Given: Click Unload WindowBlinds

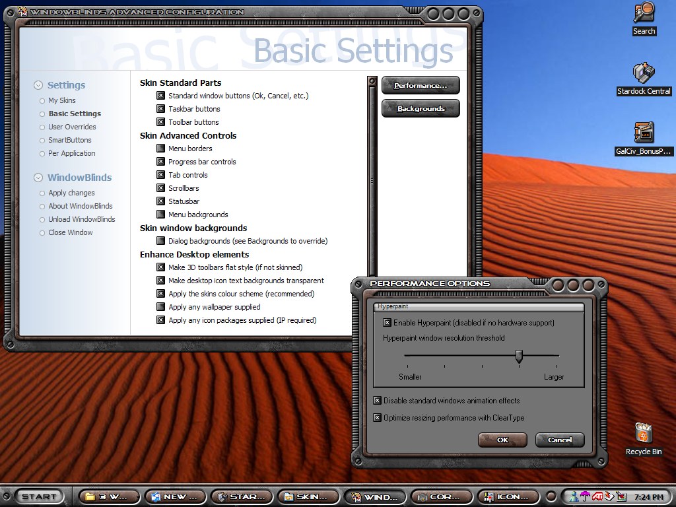Looking at the screenshot, I should click(81, 219).
